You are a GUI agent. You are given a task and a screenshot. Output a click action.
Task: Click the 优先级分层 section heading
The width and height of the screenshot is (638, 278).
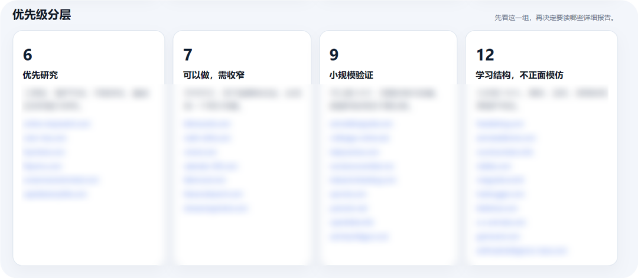pos(41,15)
